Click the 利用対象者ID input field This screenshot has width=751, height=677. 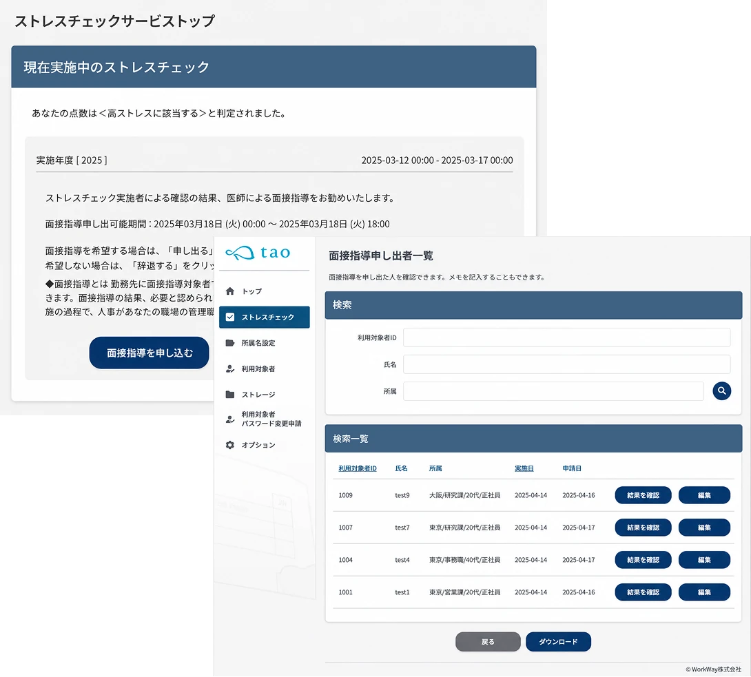[x=566, y=337]
